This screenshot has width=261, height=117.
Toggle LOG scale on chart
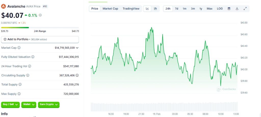(x=220, y=9)
